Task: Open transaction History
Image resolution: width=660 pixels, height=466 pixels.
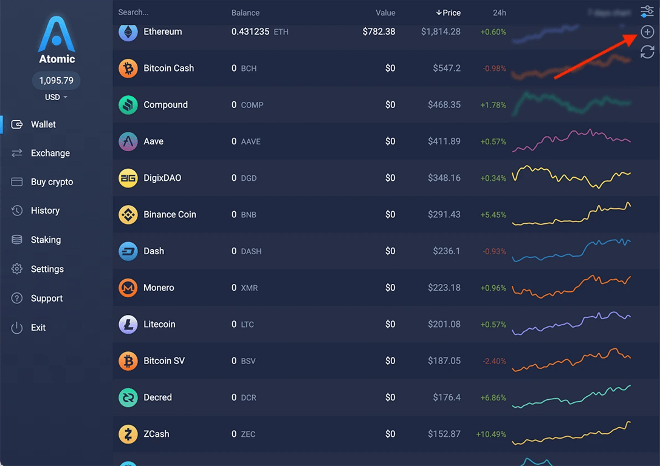Action: tap(45, 211)
